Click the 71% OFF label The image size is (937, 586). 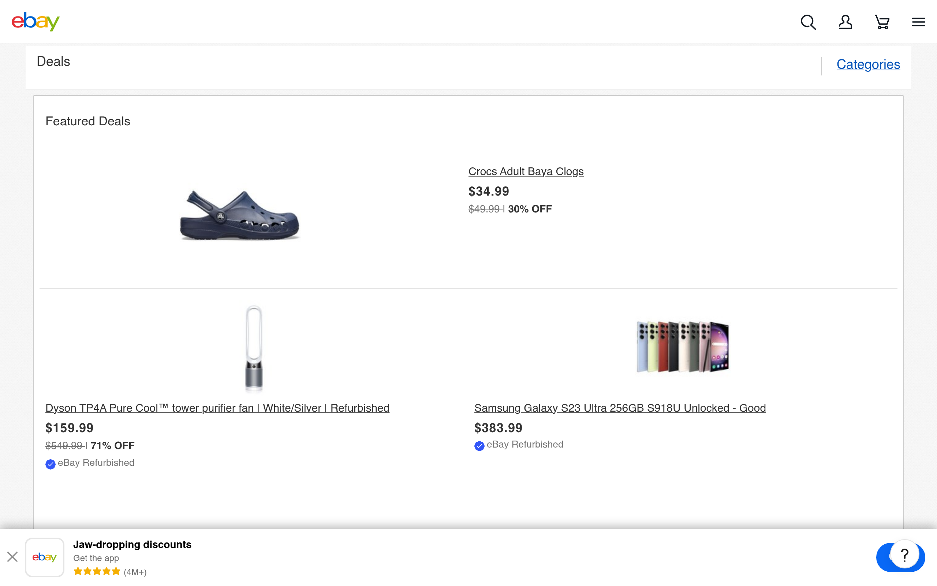pyautogui.click(x=112, y=445)
